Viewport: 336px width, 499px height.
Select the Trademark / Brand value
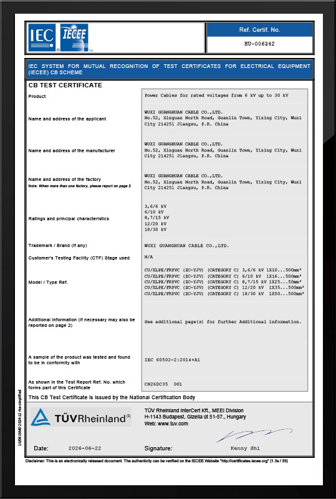point(187,246)
